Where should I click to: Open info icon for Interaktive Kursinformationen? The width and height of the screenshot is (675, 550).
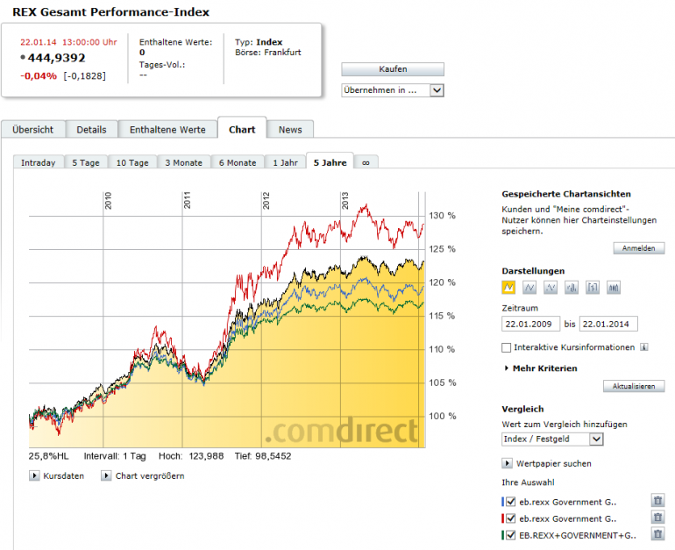(644, 347)
